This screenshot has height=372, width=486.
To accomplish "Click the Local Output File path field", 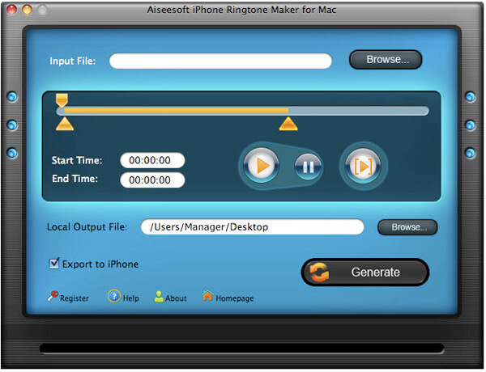I will click(251, 227).
